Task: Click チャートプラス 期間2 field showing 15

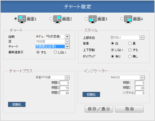Action: tap(65, 88)
